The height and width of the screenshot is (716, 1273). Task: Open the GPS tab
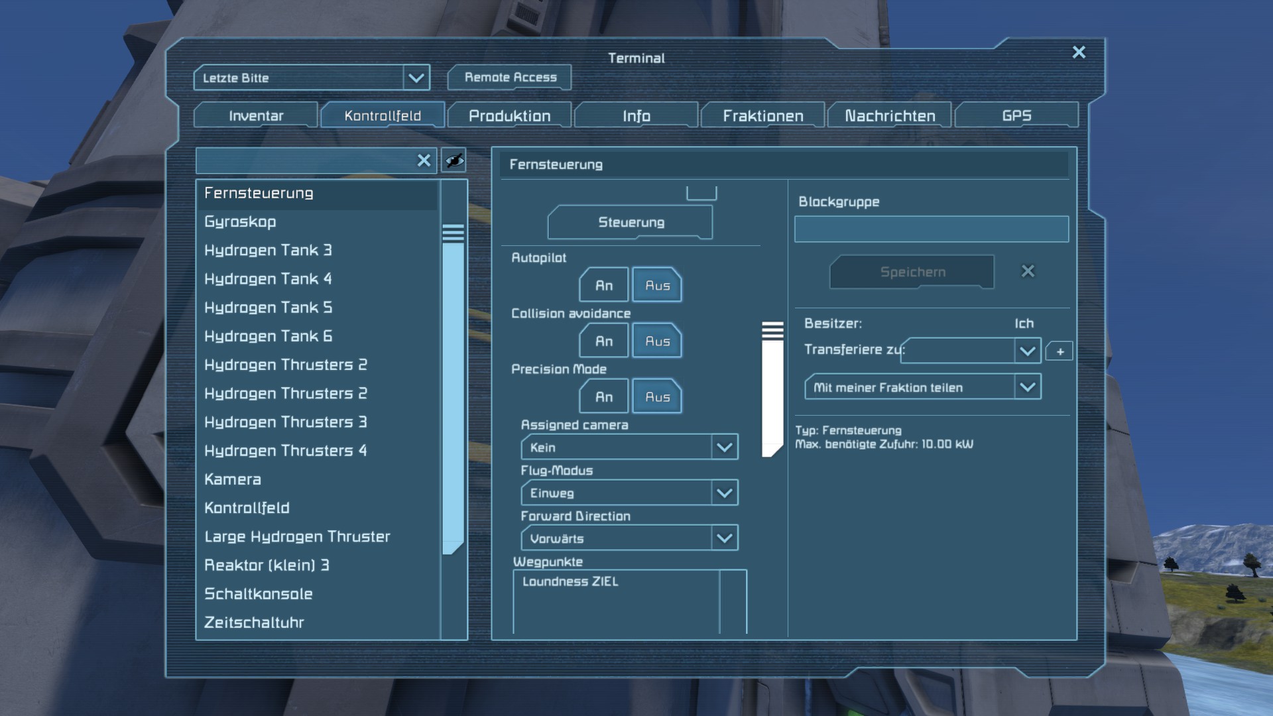(1016, 116)
